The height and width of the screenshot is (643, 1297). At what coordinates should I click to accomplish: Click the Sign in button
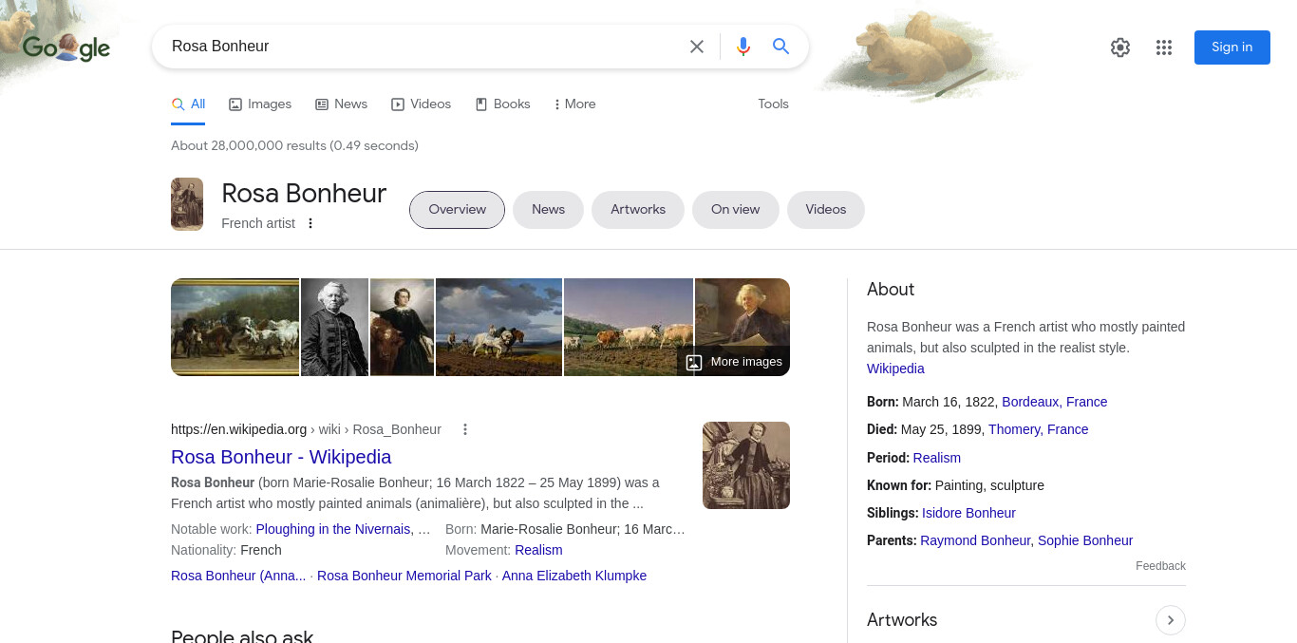pos(1232,47)
